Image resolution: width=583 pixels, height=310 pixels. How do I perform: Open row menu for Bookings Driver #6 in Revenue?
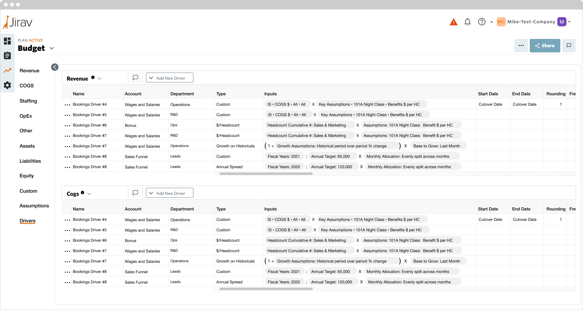67,126
